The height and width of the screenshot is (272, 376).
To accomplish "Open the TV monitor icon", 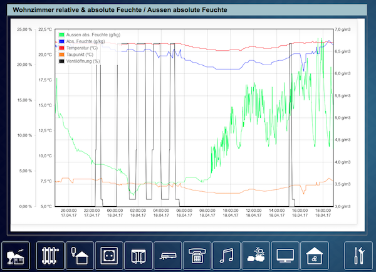I will pos(285,256).
